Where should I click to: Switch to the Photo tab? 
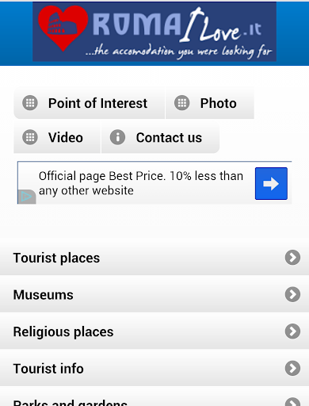pyautogui.click(x=210, y=103)
